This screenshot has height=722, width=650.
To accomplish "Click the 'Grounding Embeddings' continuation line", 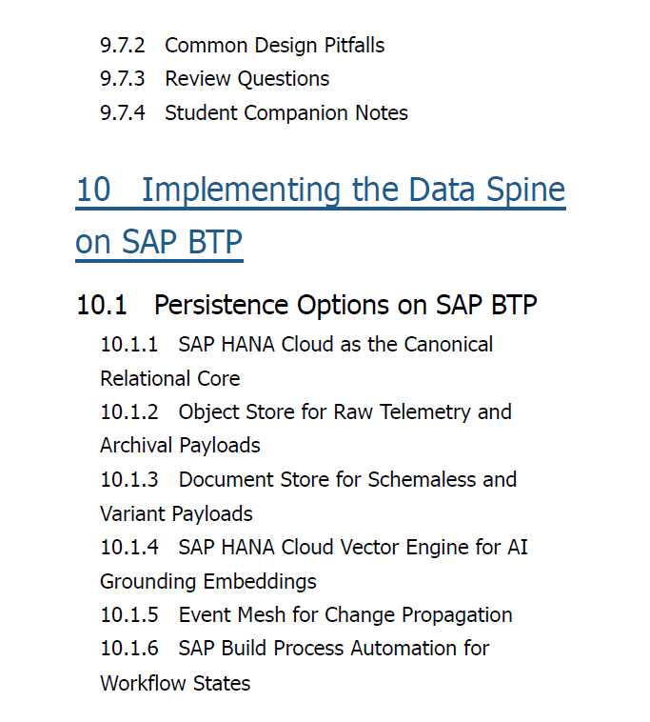I will 207,582.
